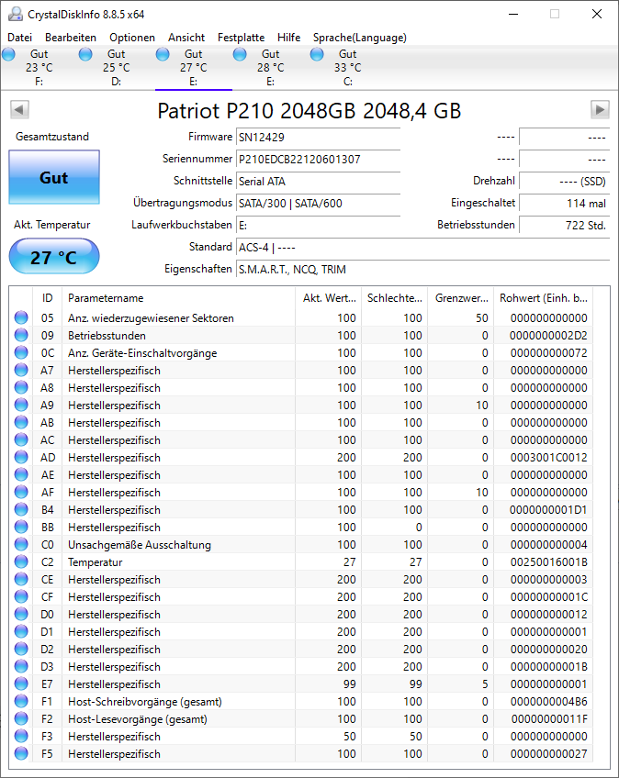
Task: Click status circle of row AB
Action: [x=21, y=422]
